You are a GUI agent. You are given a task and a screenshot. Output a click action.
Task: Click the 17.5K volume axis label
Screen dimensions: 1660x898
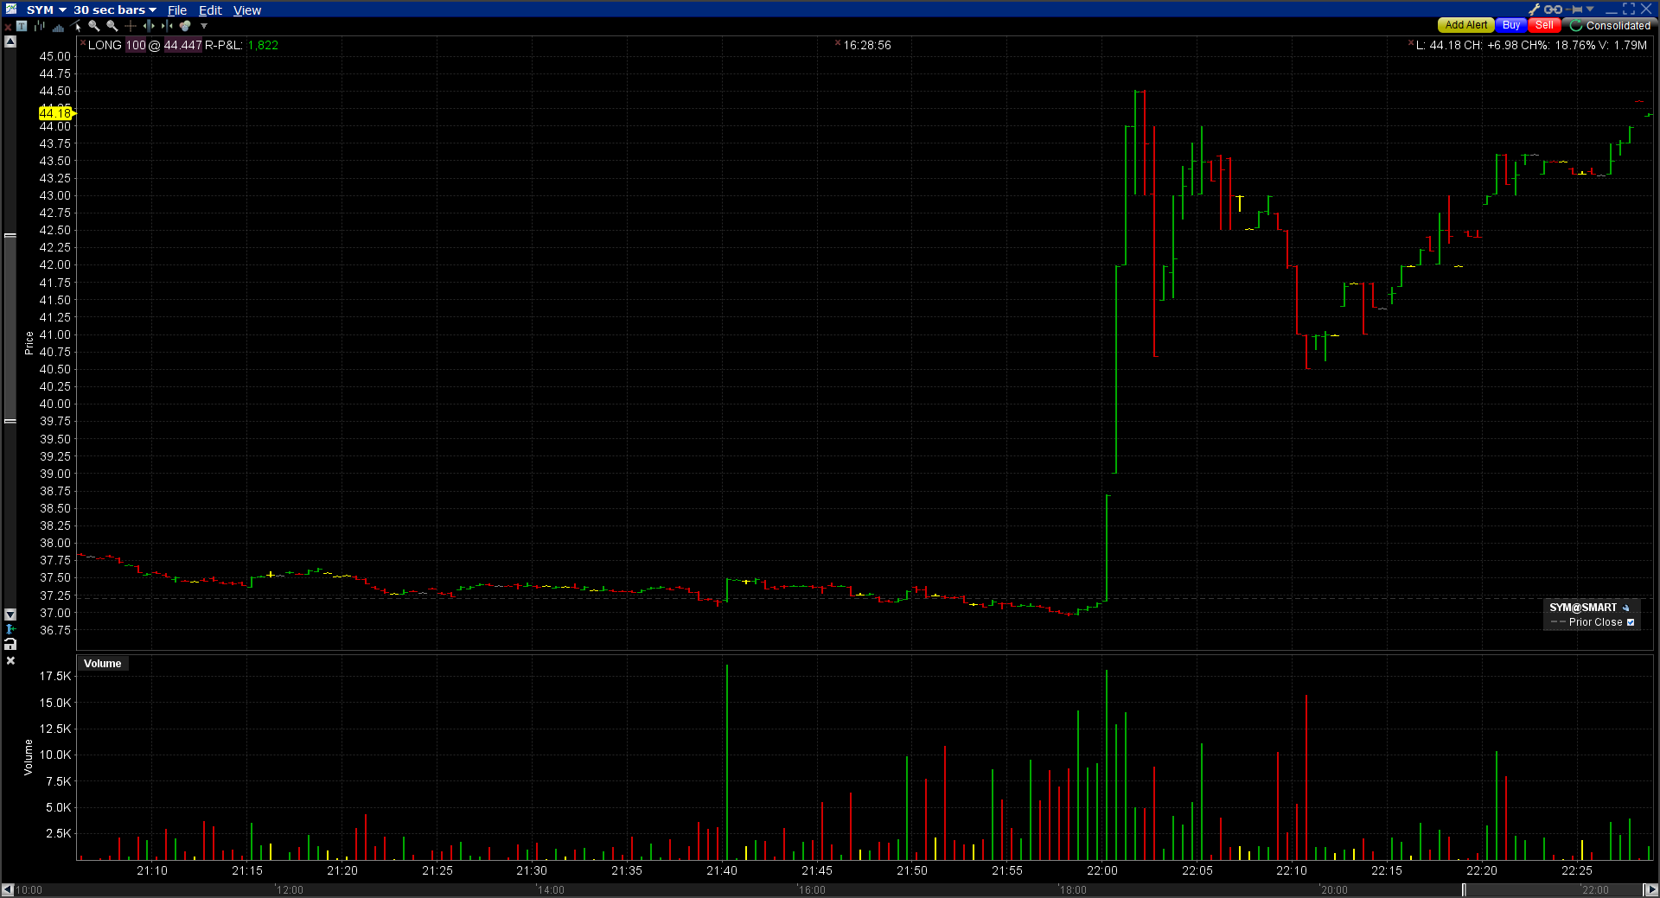coord(55,676)
